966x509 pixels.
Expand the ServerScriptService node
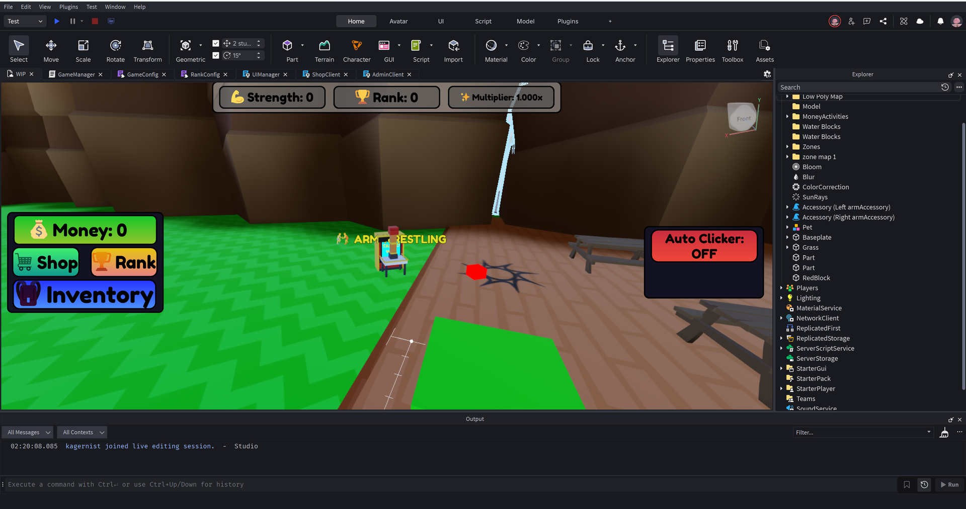click(x=781, y=349)
